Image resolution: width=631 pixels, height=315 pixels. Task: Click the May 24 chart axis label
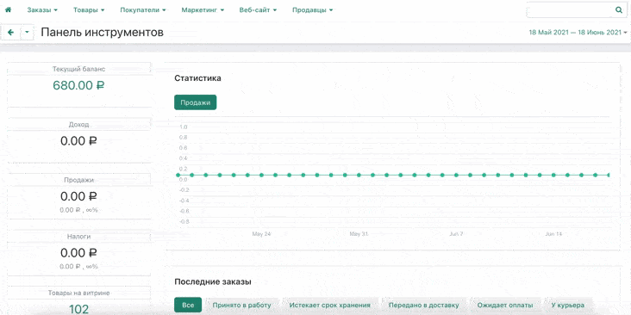tap(261, 234)
